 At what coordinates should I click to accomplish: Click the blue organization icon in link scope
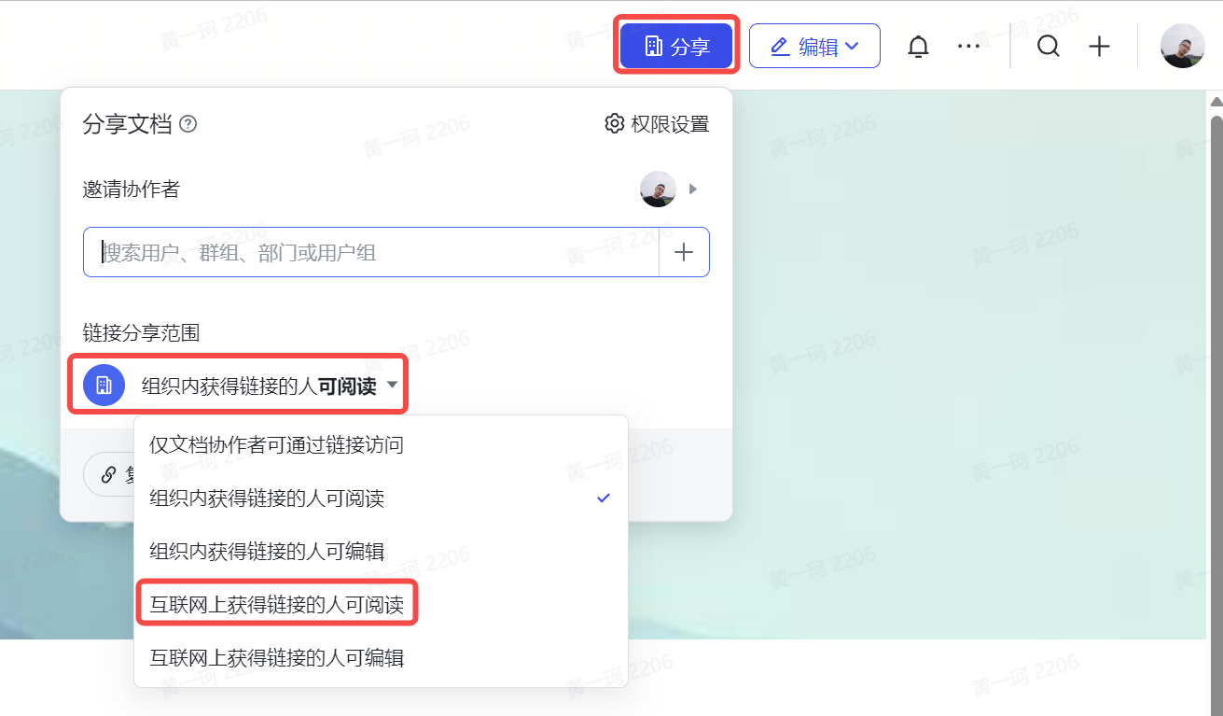tap(104, 386)
